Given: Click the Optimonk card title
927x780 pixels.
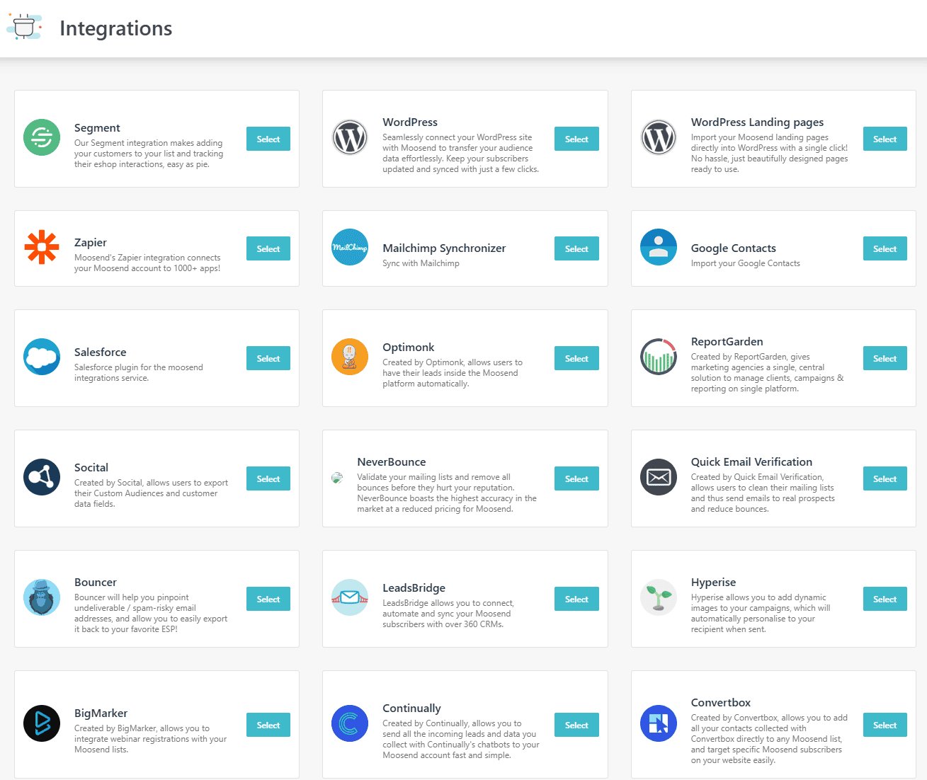Looking at the screenshot, I should pos(409,348).
